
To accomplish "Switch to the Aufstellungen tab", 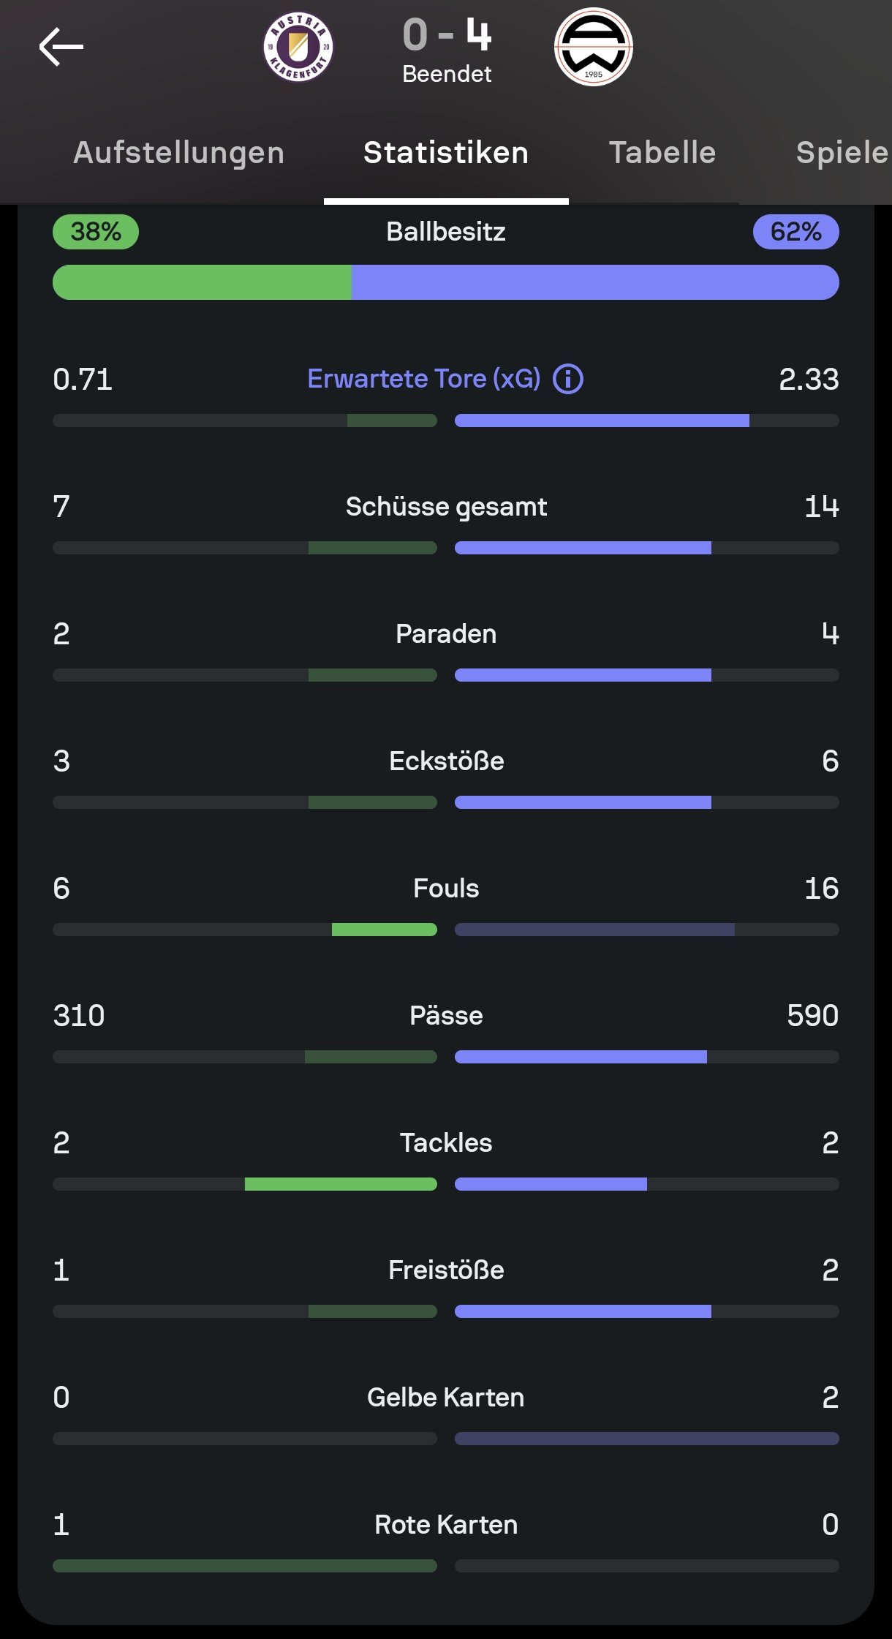I will (x=178, y=153).
